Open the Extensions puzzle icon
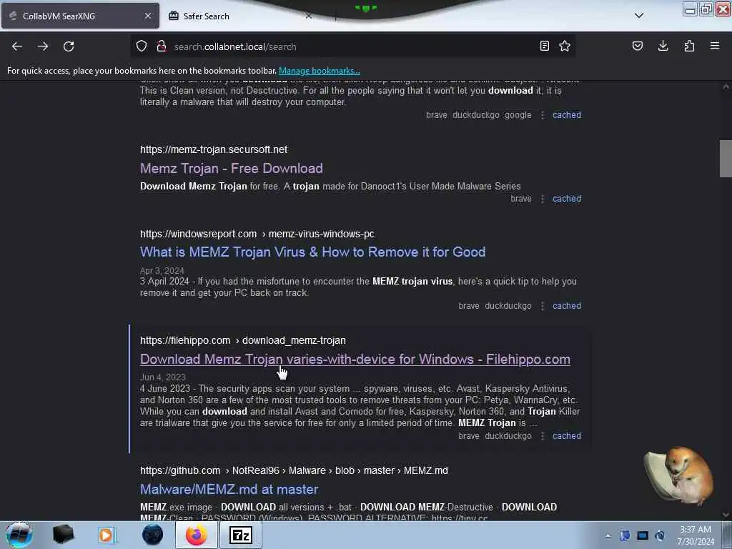Screen dimensions: 732x549 pyautogui.click(x=689, y=46)
